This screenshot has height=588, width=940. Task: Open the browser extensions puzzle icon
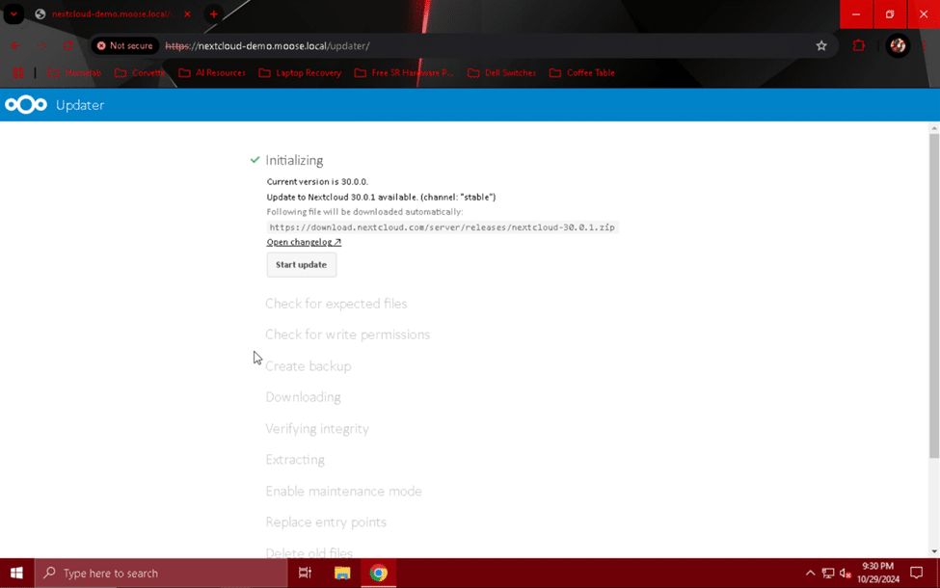click(x=858, y=45)
